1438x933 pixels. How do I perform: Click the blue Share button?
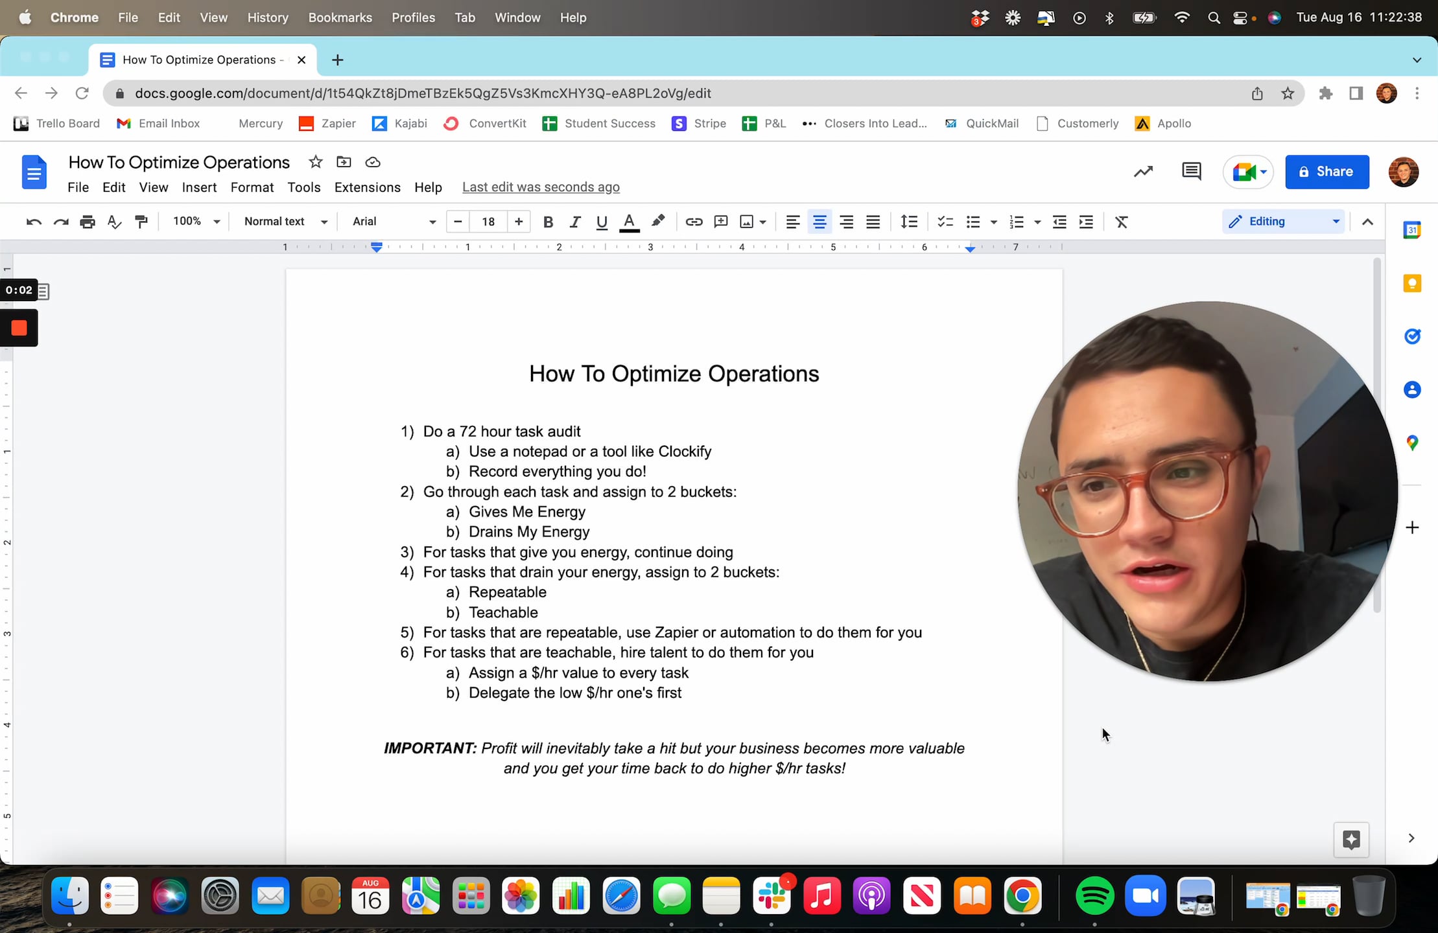pos(1326,172)
